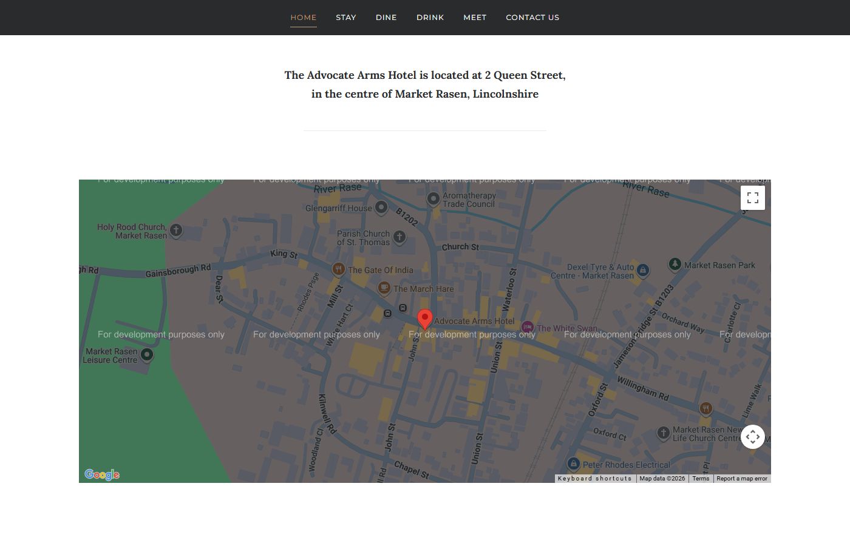Click the Market Rasen Park label
This screenshot has height=546, width=850.
(720, 265)
